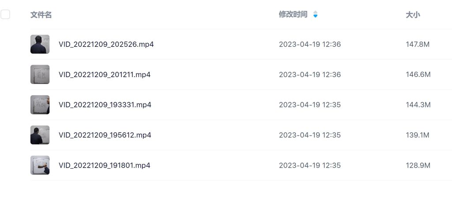Viewport: 452px width, 210px height.
Task: Click the file name VID_20221209_201211.mp4
Action: pos(105,75)
